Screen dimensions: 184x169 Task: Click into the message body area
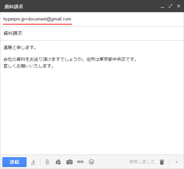[92, 97]
